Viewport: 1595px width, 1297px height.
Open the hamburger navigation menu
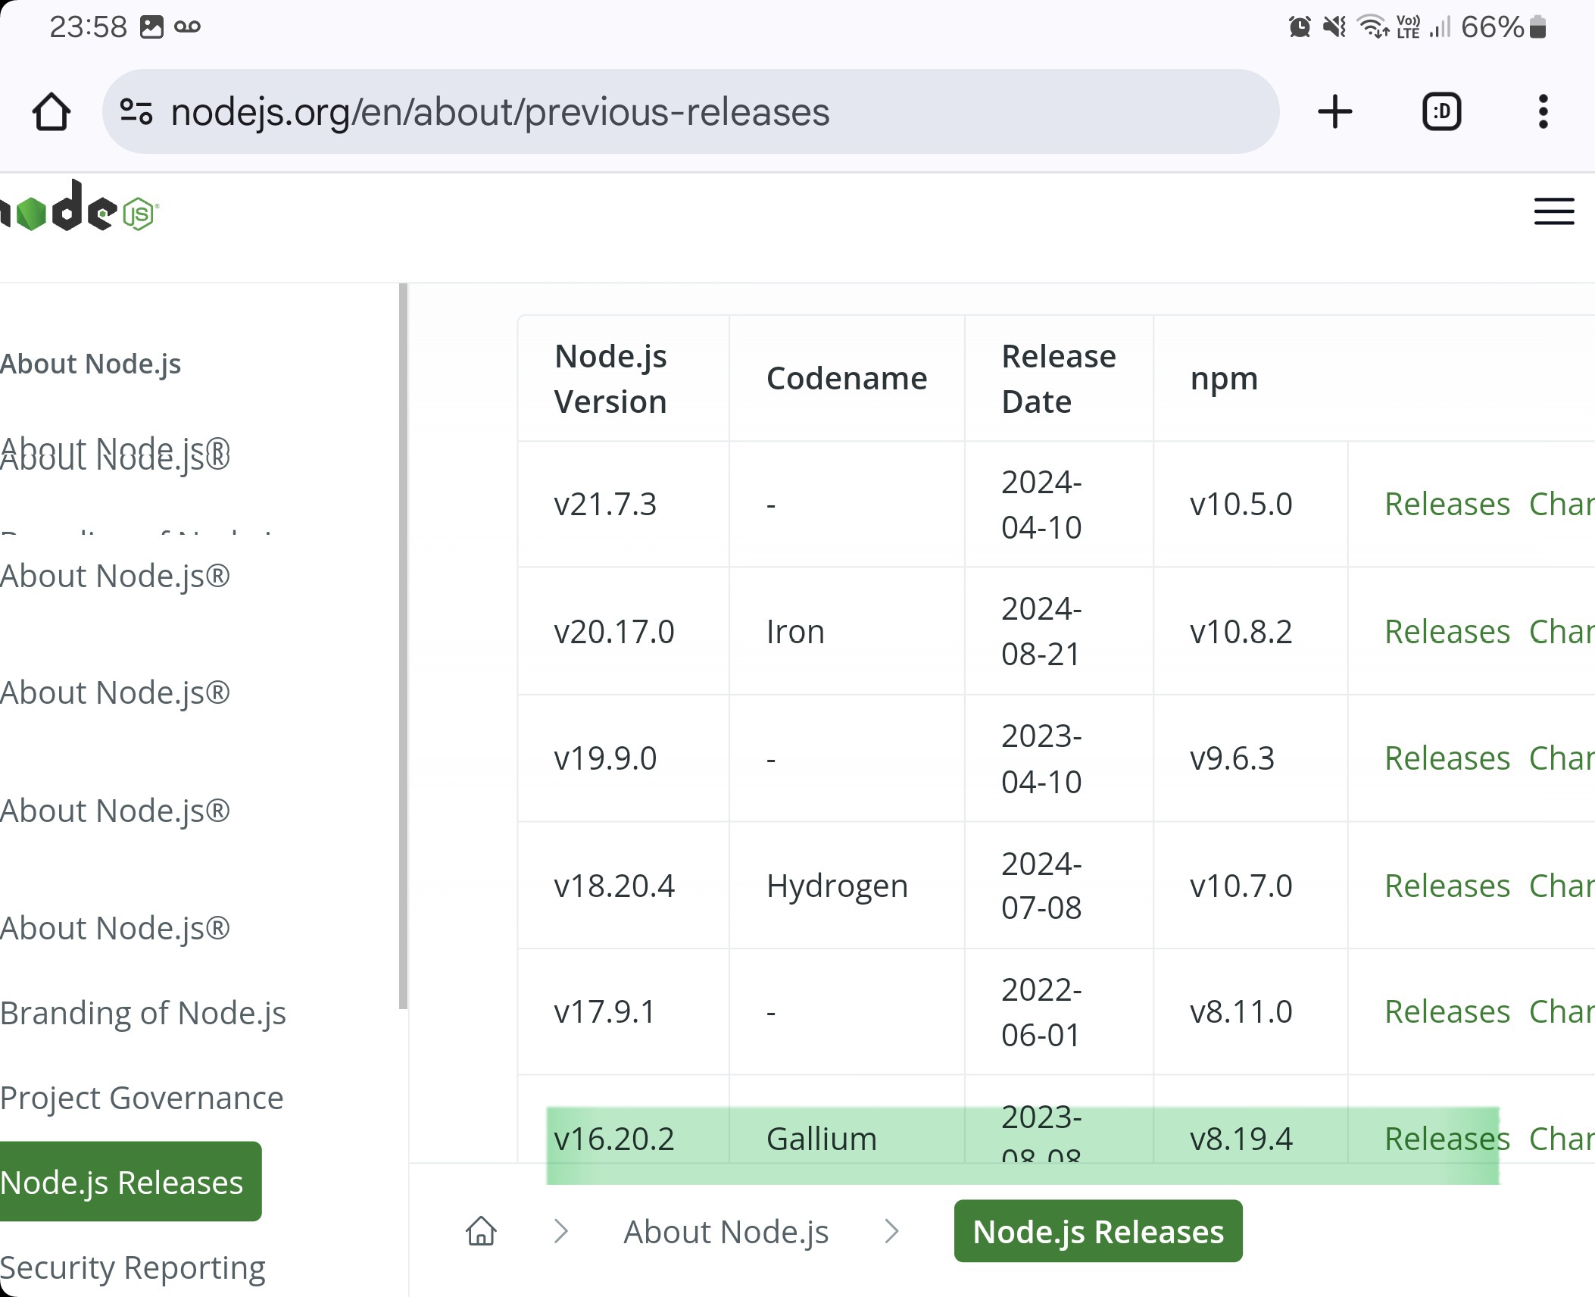[x=1553, y=211]
